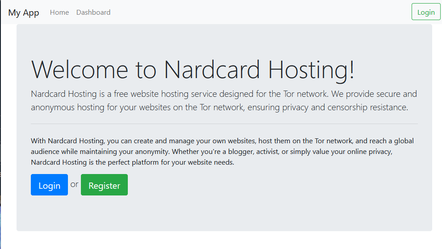Click the blue Login button
442x249 pixels.
click(49, 185)
